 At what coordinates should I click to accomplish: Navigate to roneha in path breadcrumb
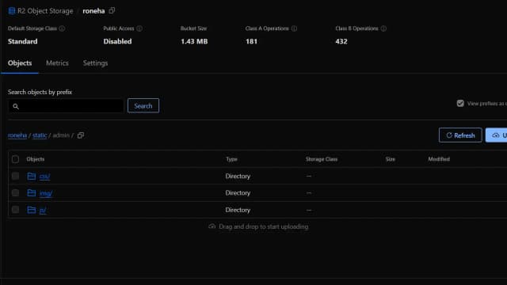point(17,135)
